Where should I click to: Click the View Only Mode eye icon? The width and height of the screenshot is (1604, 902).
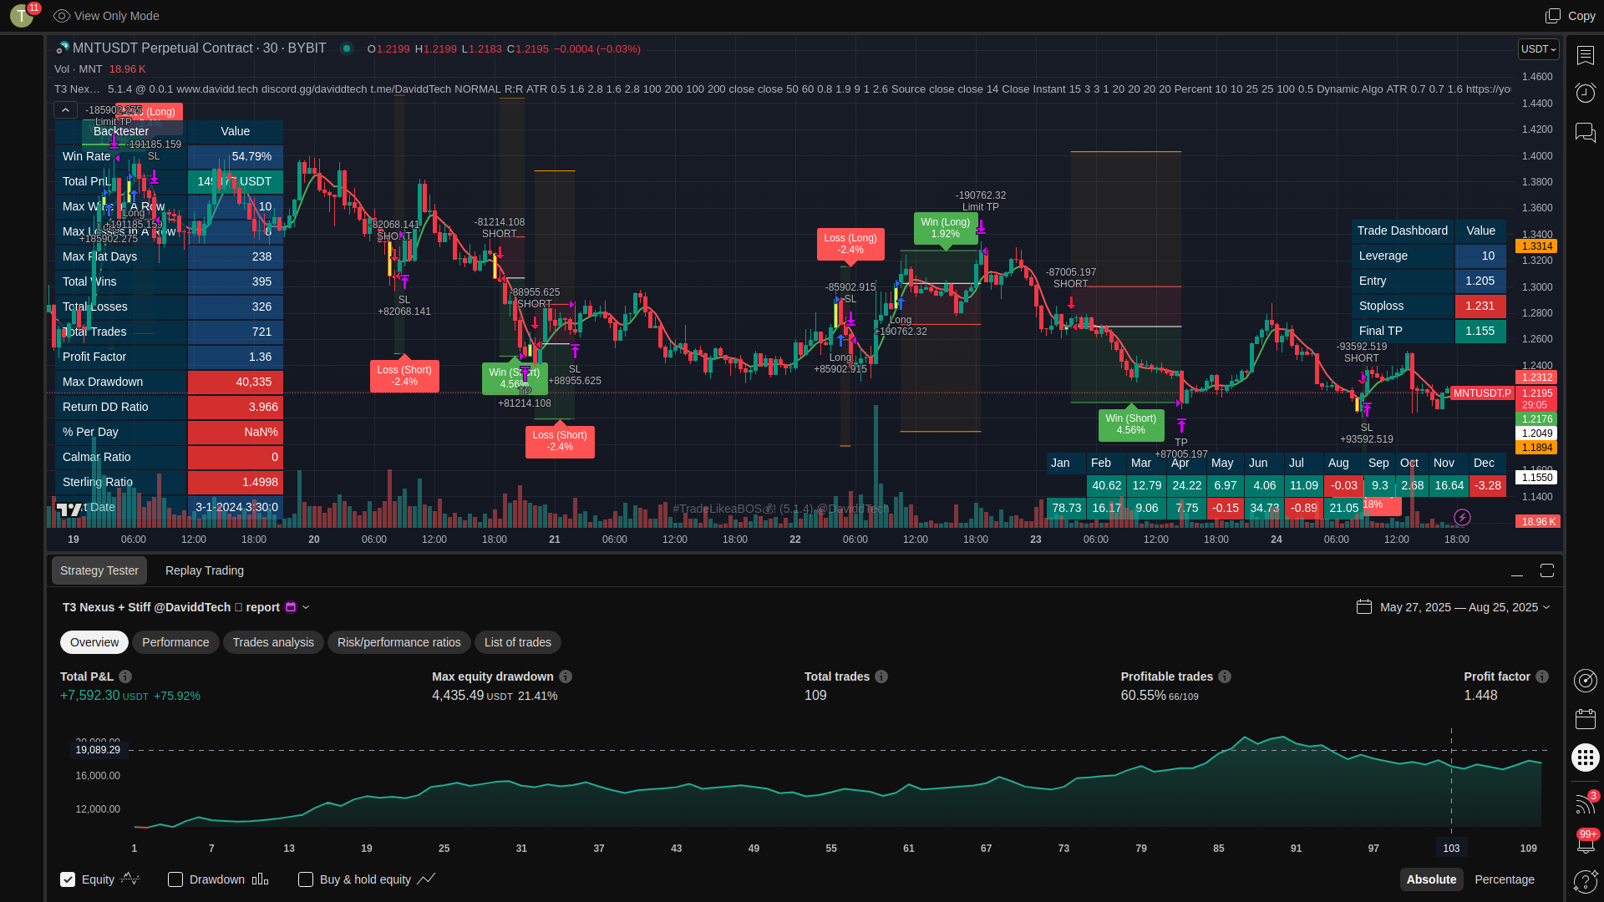pyautogui.click(x=61, y=16)
